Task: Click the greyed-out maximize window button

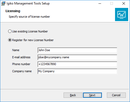Action: (x=112, y=3)
